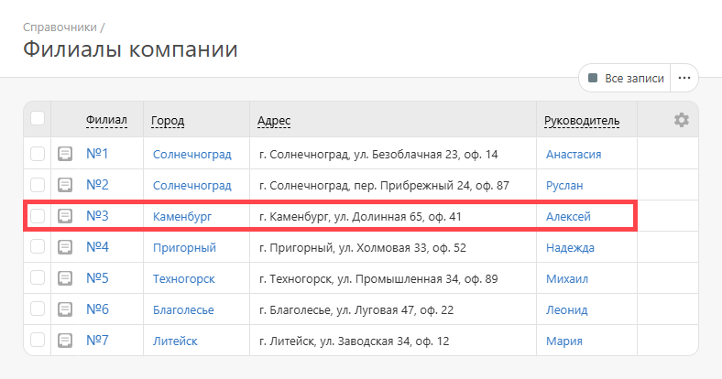Open the record card icon for branch №7
The width and height of the screenshot is (722, 379).
pos(65,341)
